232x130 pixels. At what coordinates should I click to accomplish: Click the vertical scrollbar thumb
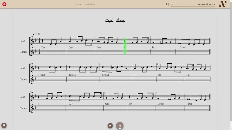point(231,61)
